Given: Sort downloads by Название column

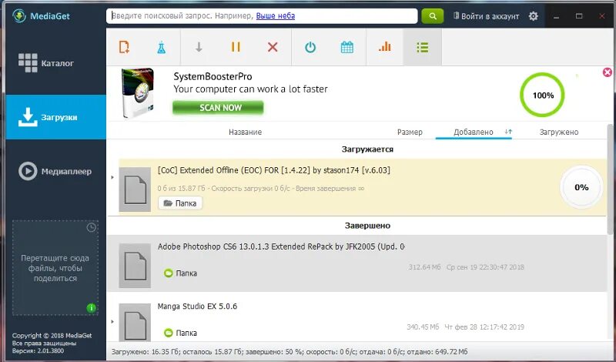Looking at the screenshot, I should click(x=245, y=132).
